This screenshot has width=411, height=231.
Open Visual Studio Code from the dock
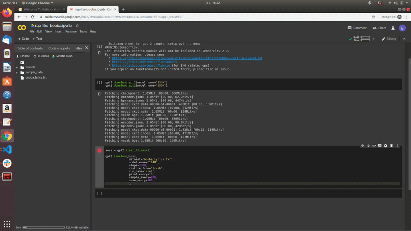click(7, 150)
